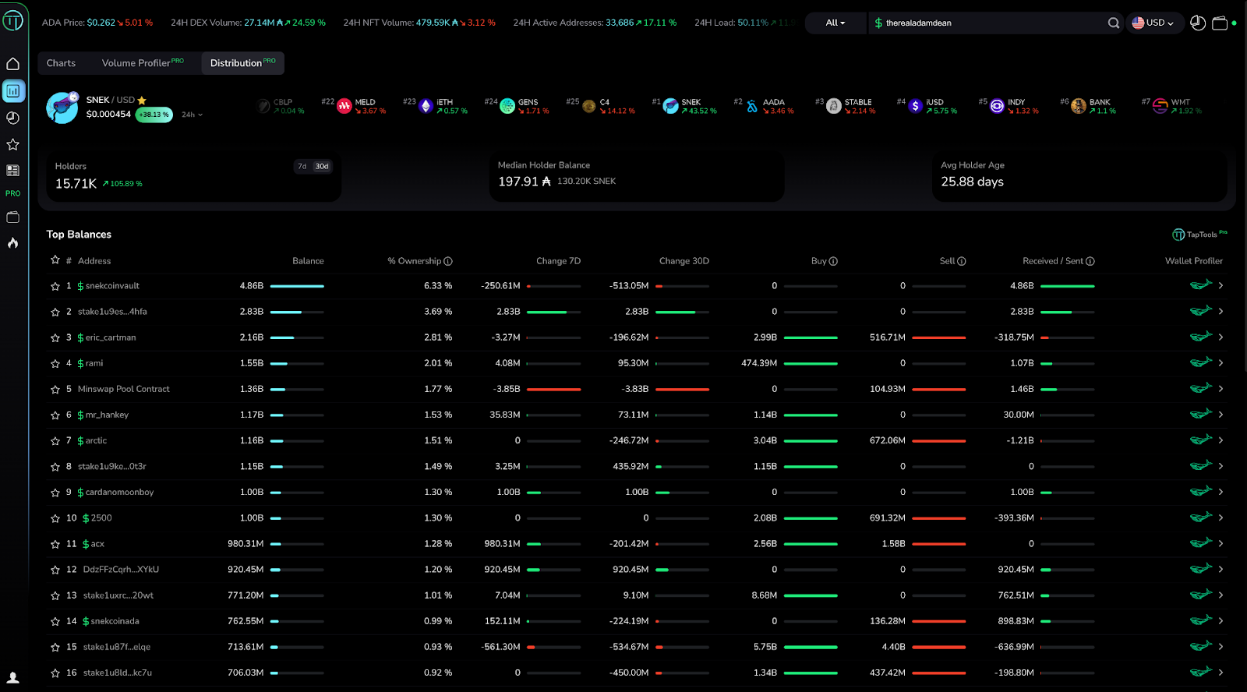Expand the stake1u9ke...0t3r row chevron

click(x=1221, y=466)
